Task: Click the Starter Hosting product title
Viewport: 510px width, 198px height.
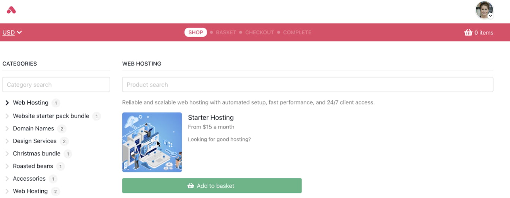Action: [x=211, y=118]
